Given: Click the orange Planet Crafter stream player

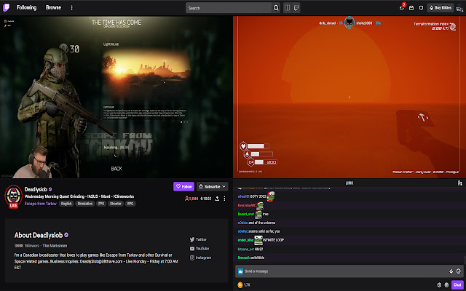Looking at the screenshot, I should pyautogui.click(x=349, y=97).
